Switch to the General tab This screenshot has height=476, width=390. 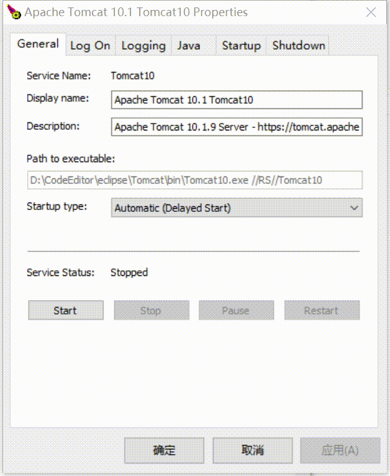(38, 44)
